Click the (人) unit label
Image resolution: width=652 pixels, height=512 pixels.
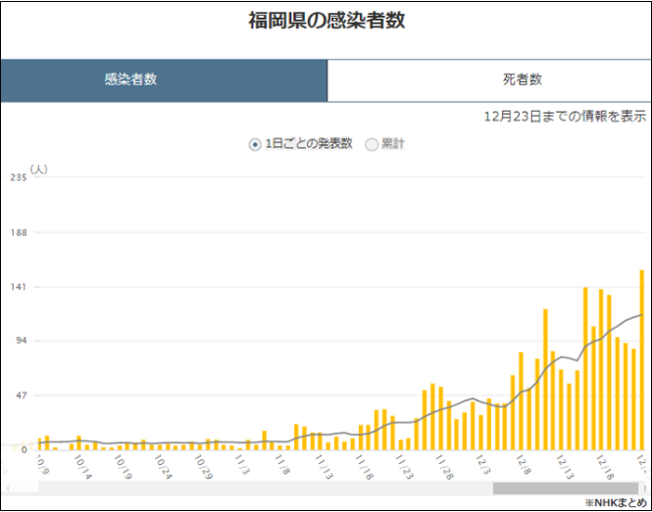tap(38, 169)
